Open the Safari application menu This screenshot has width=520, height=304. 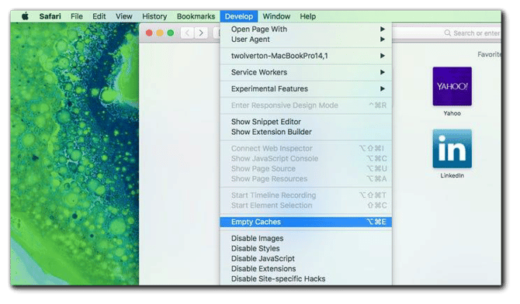click(x=50, y=16)
